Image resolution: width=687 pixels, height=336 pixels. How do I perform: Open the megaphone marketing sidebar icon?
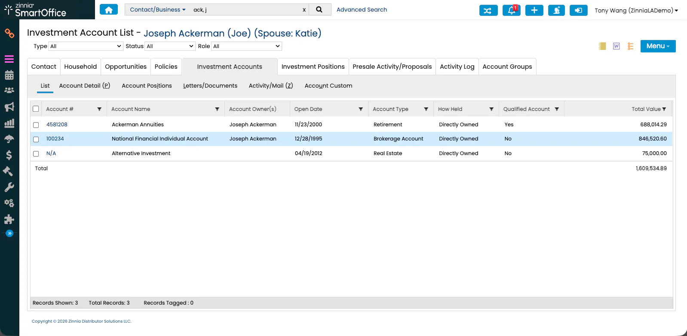tap(9, 107)
